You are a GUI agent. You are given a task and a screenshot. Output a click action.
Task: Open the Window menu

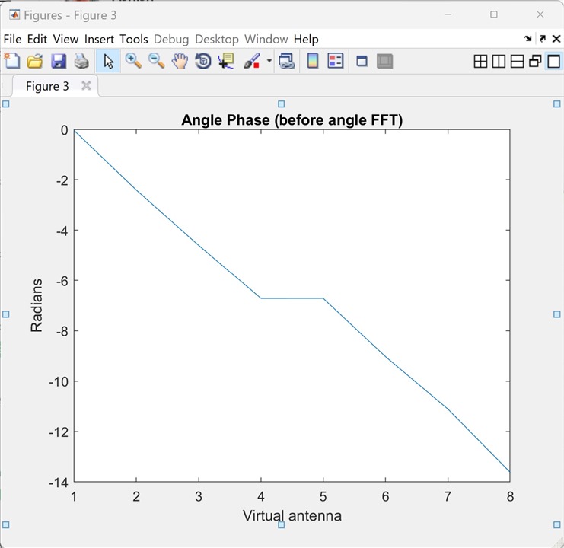pyautogui.click(x=266, y=39)
